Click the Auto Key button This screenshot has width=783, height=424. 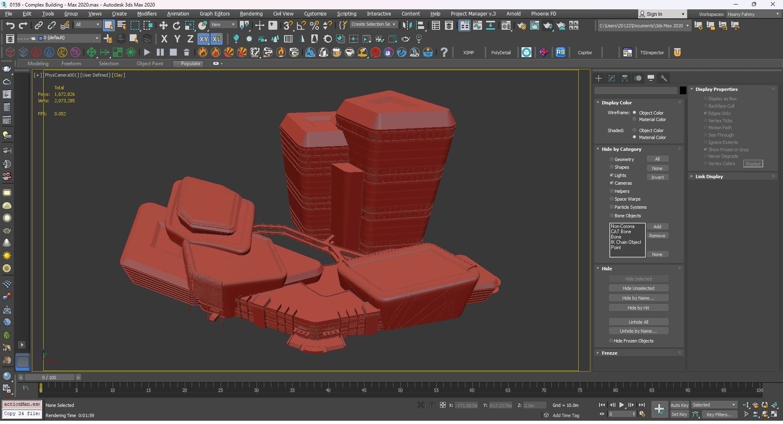pyautogui.click(x=679, y=405)
